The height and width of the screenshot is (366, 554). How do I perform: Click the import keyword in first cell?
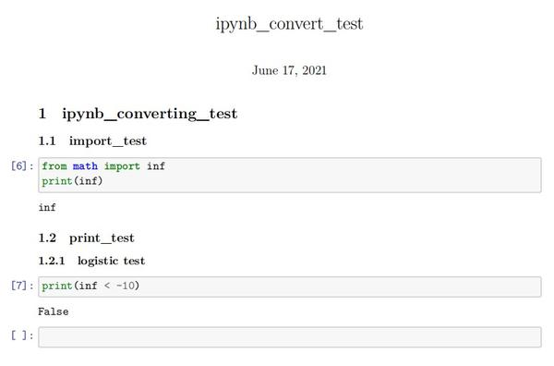122,166
